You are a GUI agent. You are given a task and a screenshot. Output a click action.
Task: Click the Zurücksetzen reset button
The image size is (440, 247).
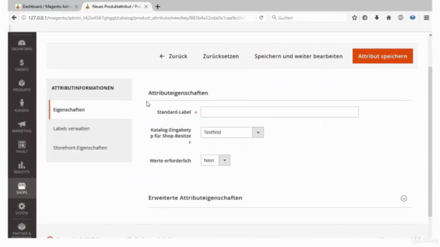(x=221, y=56)
